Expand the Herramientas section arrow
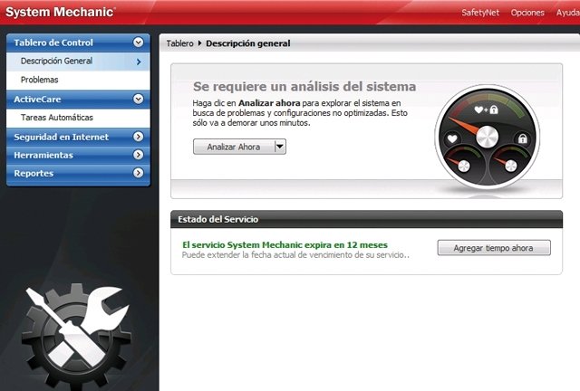580x391 pixels. [x=139, y=155]
